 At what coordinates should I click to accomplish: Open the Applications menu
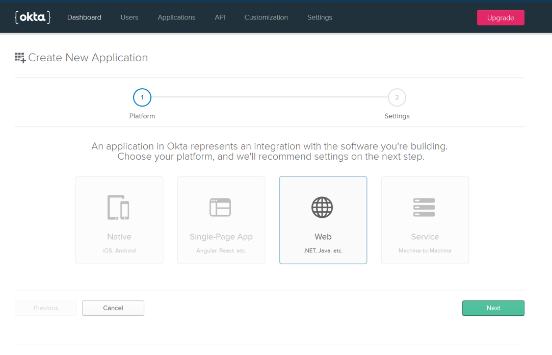(x=176, y=17)
